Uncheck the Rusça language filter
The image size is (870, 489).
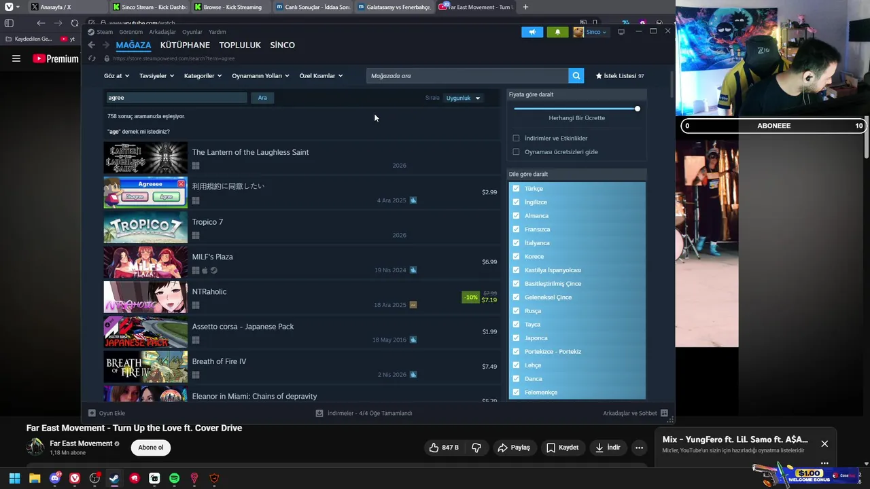point(516,310)
